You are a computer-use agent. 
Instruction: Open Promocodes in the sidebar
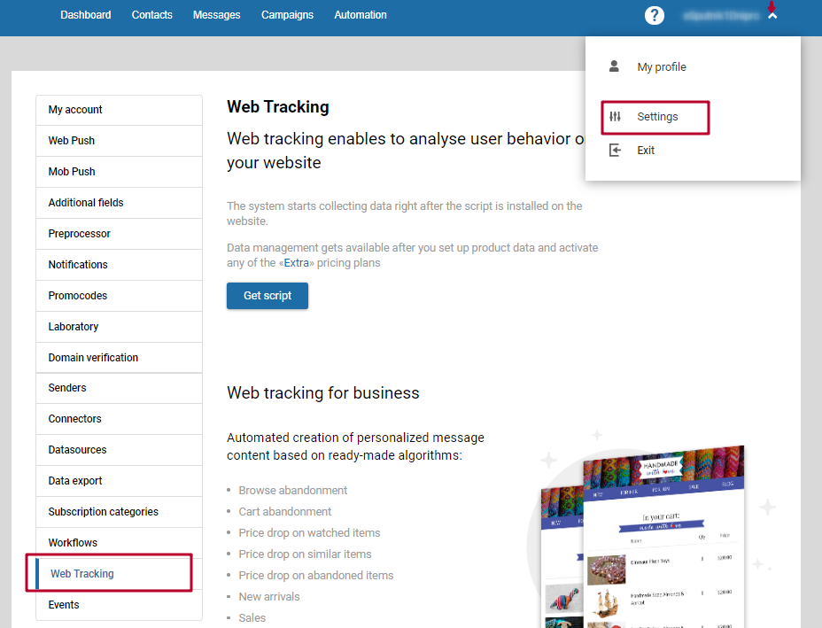tap(119, 296)
